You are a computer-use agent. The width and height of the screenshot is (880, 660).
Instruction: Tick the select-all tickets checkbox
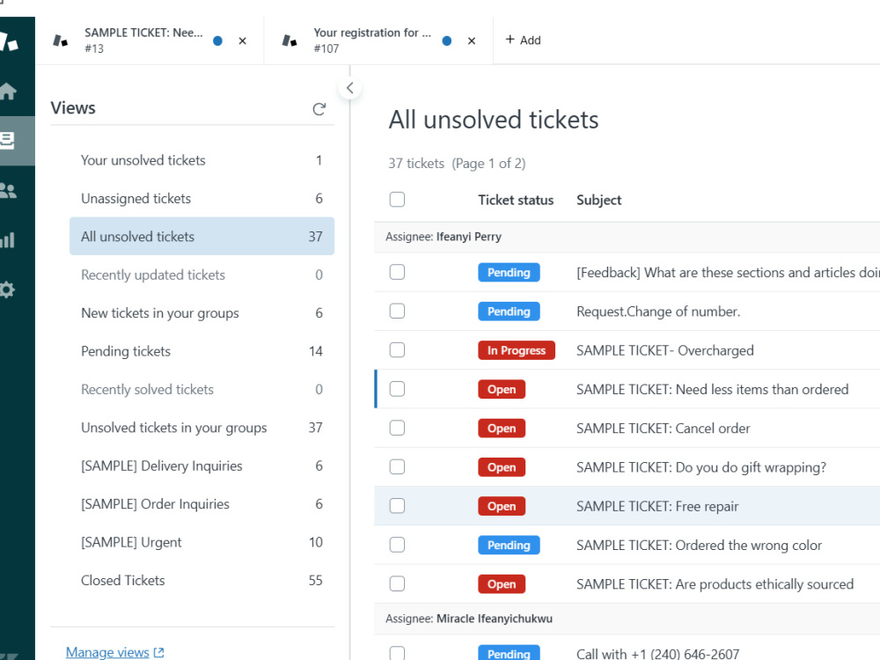click(398, 199)
